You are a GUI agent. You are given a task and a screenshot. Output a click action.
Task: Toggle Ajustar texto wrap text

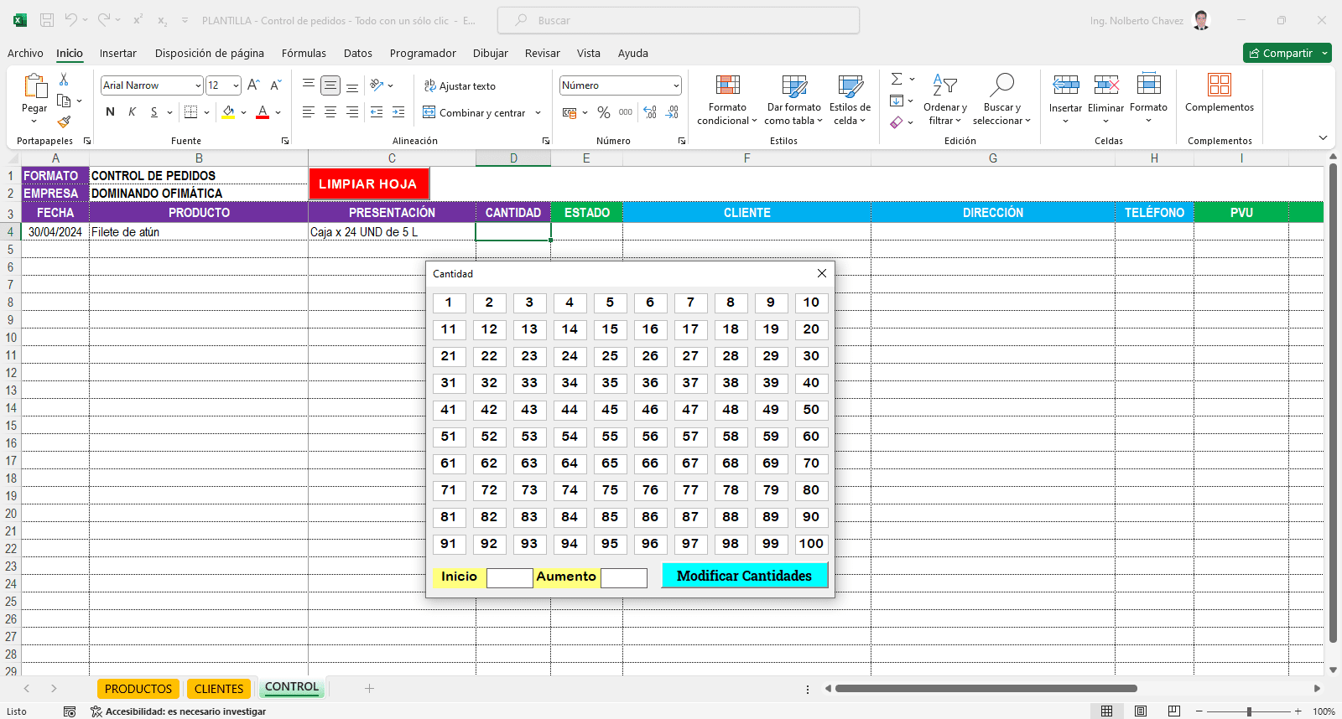coord(460,86)
